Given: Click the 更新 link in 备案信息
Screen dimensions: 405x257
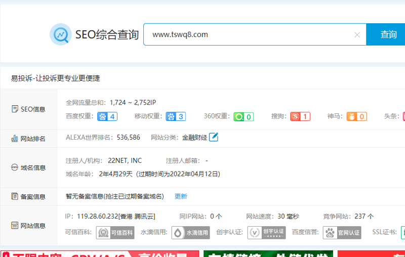Looking at the screenshot, I should (x=181, y=196).
